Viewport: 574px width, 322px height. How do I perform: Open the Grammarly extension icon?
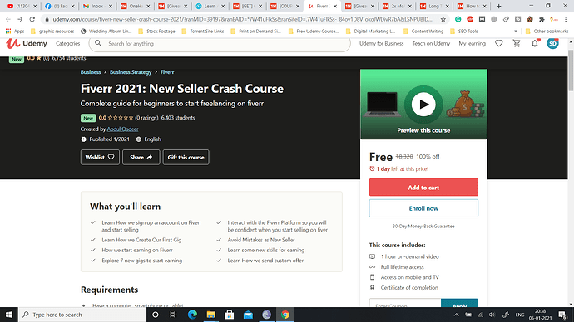tap(458, 19)
